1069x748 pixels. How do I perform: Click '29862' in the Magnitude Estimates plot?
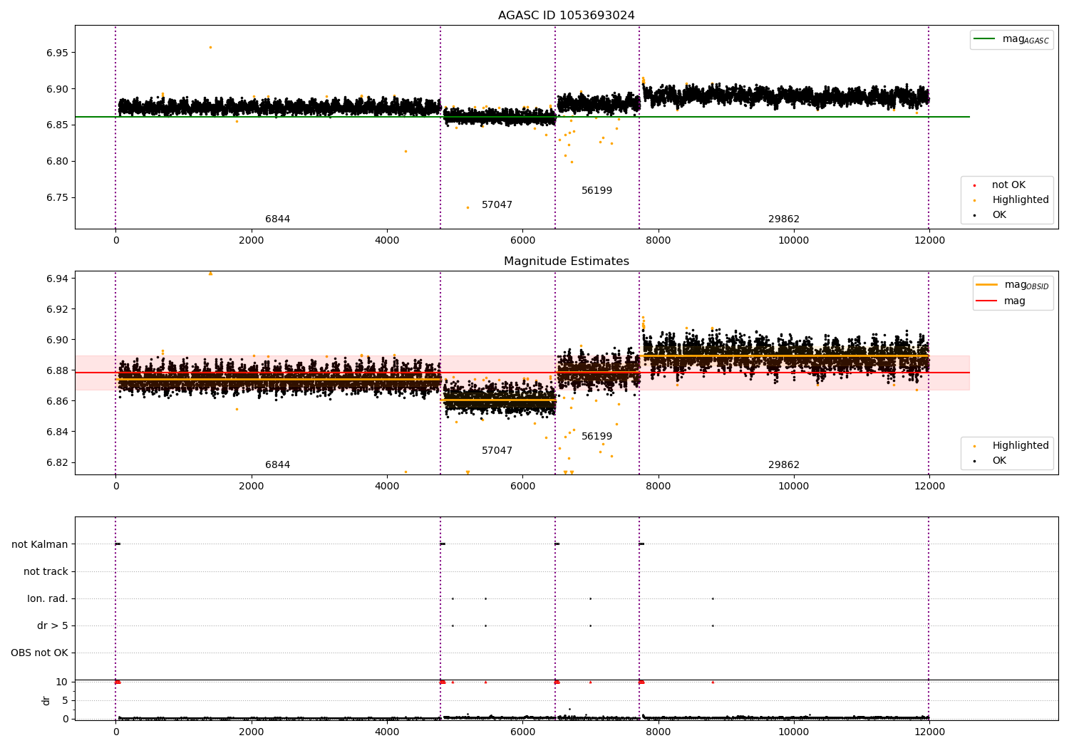(784, 465)
